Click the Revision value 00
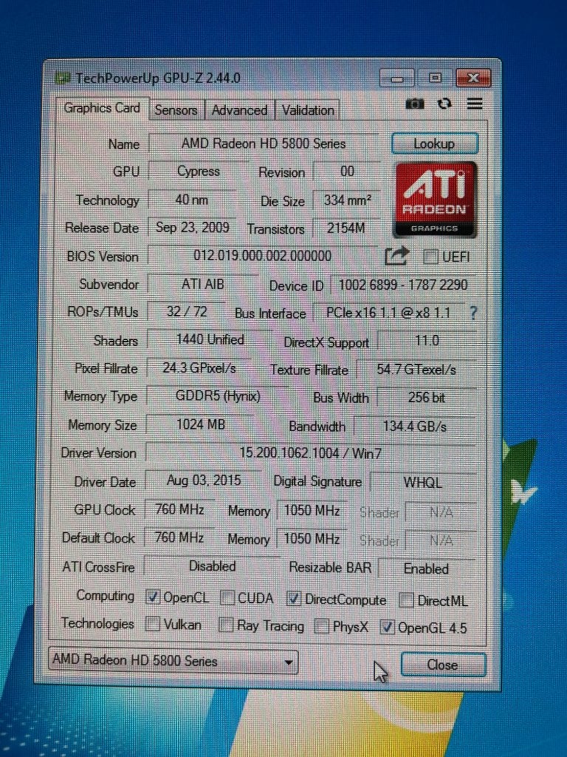 pos(347,172)
